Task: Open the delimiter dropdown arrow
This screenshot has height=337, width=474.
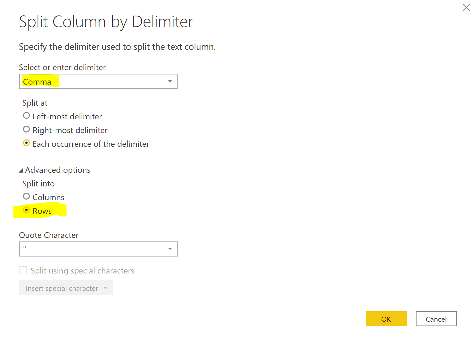Action: [170, 81]
